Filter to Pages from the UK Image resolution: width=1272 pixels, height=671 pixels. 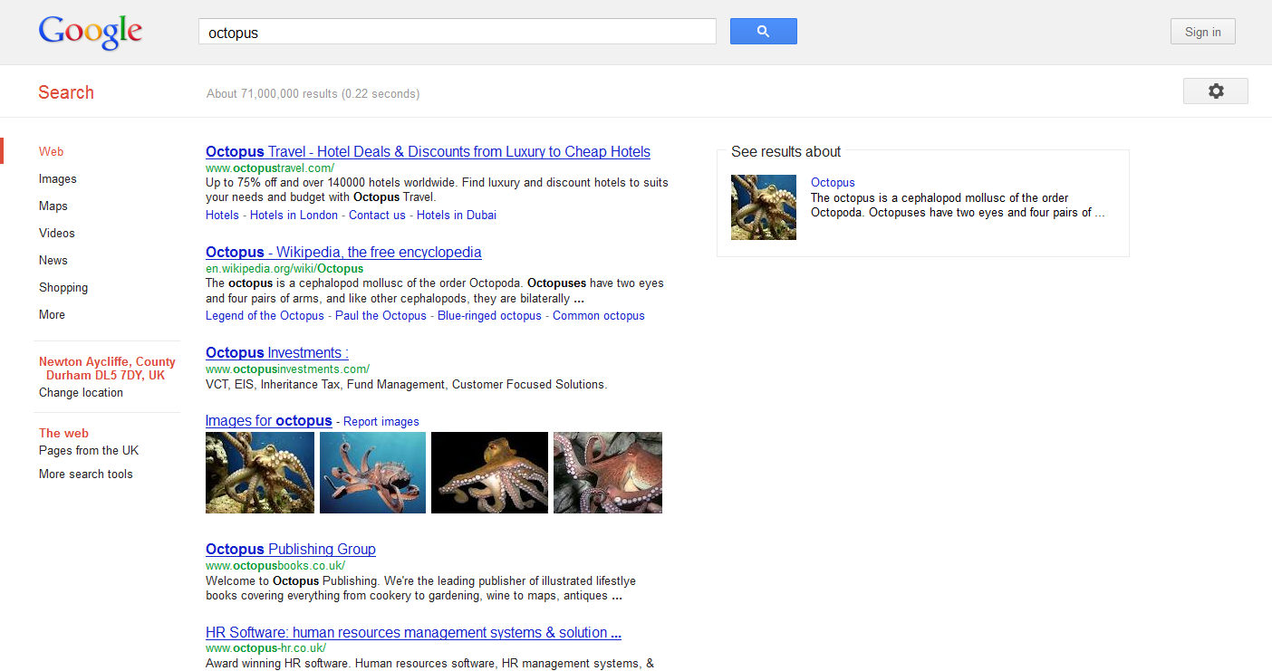[x=89, y=450]
